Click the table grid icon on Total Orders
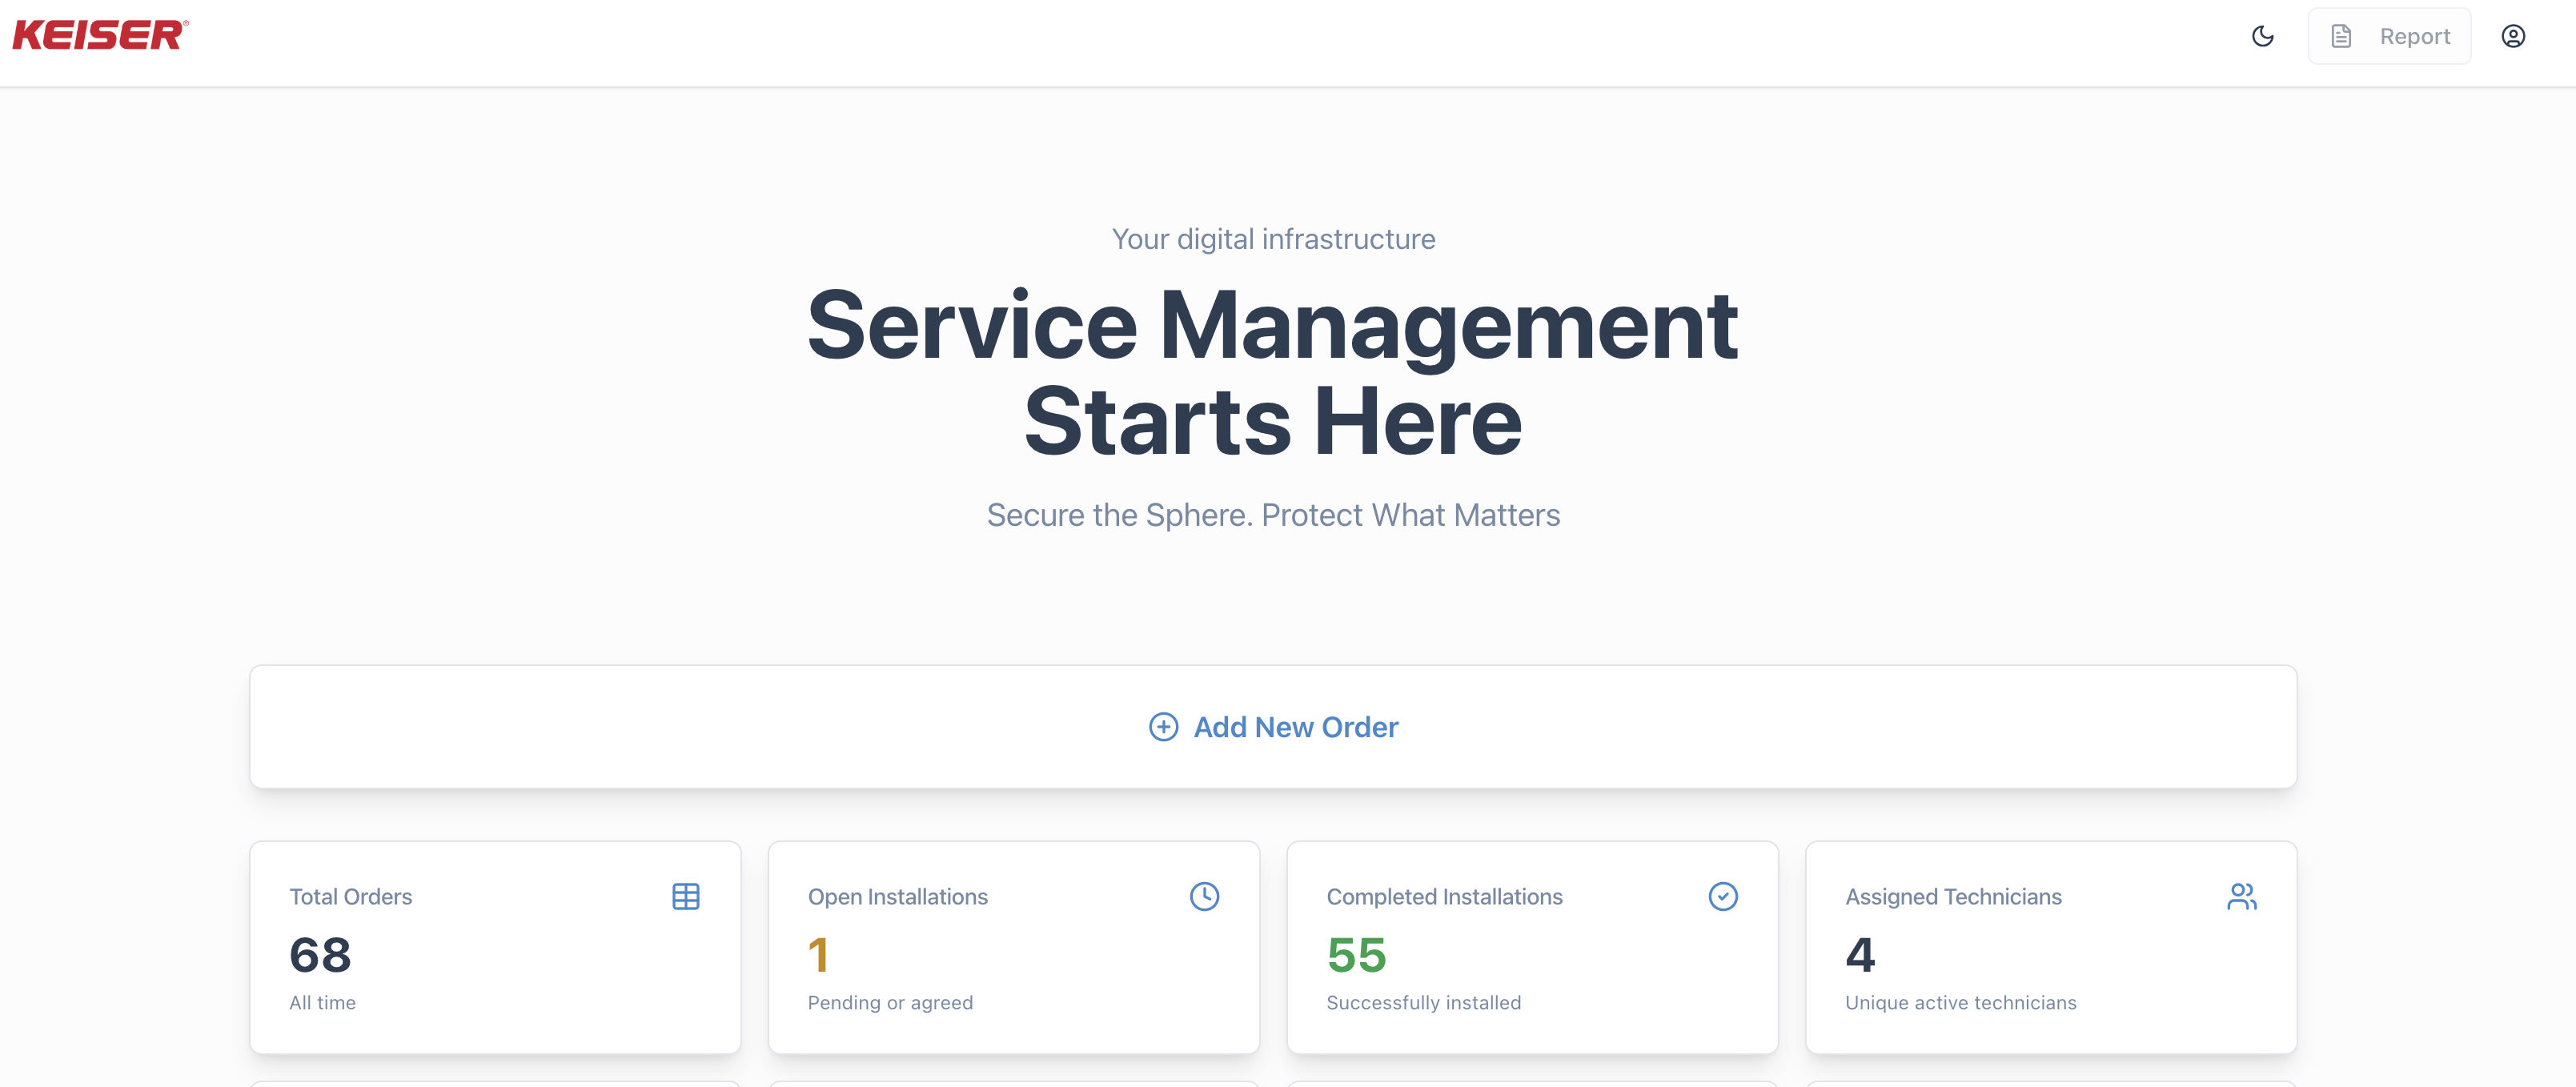 coord(686,896)
